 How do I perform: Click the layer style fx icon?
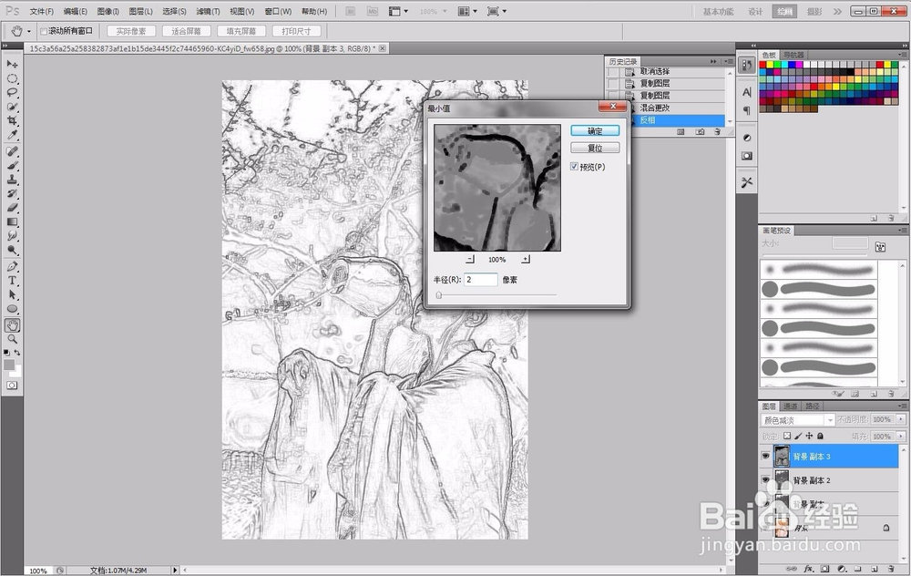808,569
